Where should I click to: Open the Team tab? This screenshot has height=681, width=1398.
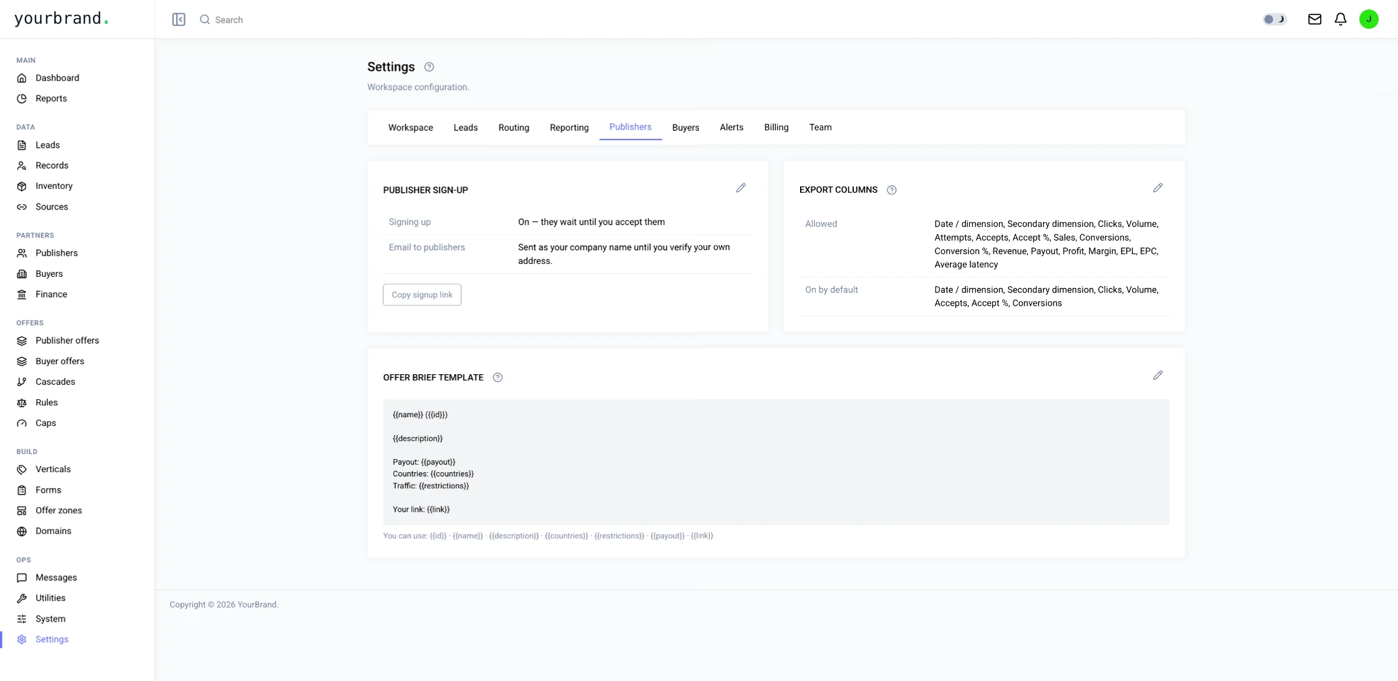(820, 127)
